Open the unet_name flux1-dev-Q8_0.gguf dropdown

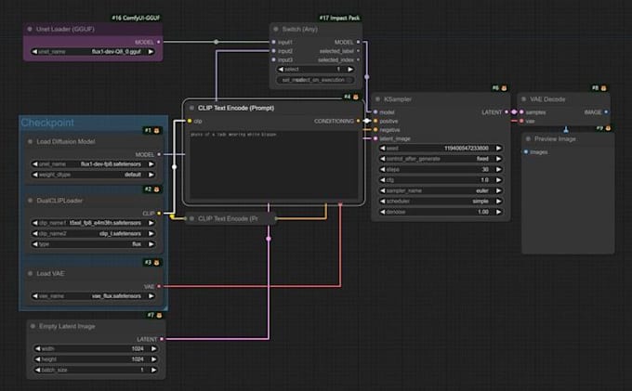point(91,53)
